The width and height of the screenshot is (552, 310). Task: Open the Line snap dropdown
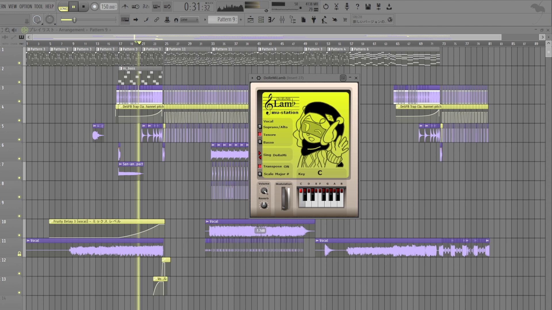[x=189, y=20]
